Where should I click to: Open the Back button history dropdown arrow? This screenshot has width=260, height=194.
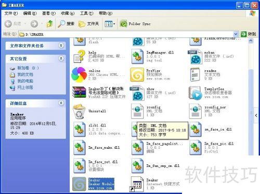25,24
